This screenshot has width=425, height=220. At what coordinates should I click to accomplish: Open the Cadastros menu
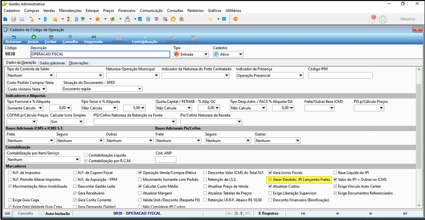(x=12, y=11)
